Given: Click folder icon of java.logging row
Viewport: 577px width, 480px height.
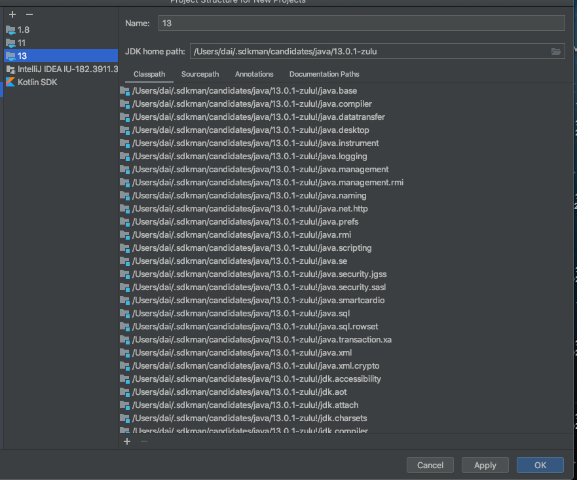Looking at the screenshot, I should 124,157.
